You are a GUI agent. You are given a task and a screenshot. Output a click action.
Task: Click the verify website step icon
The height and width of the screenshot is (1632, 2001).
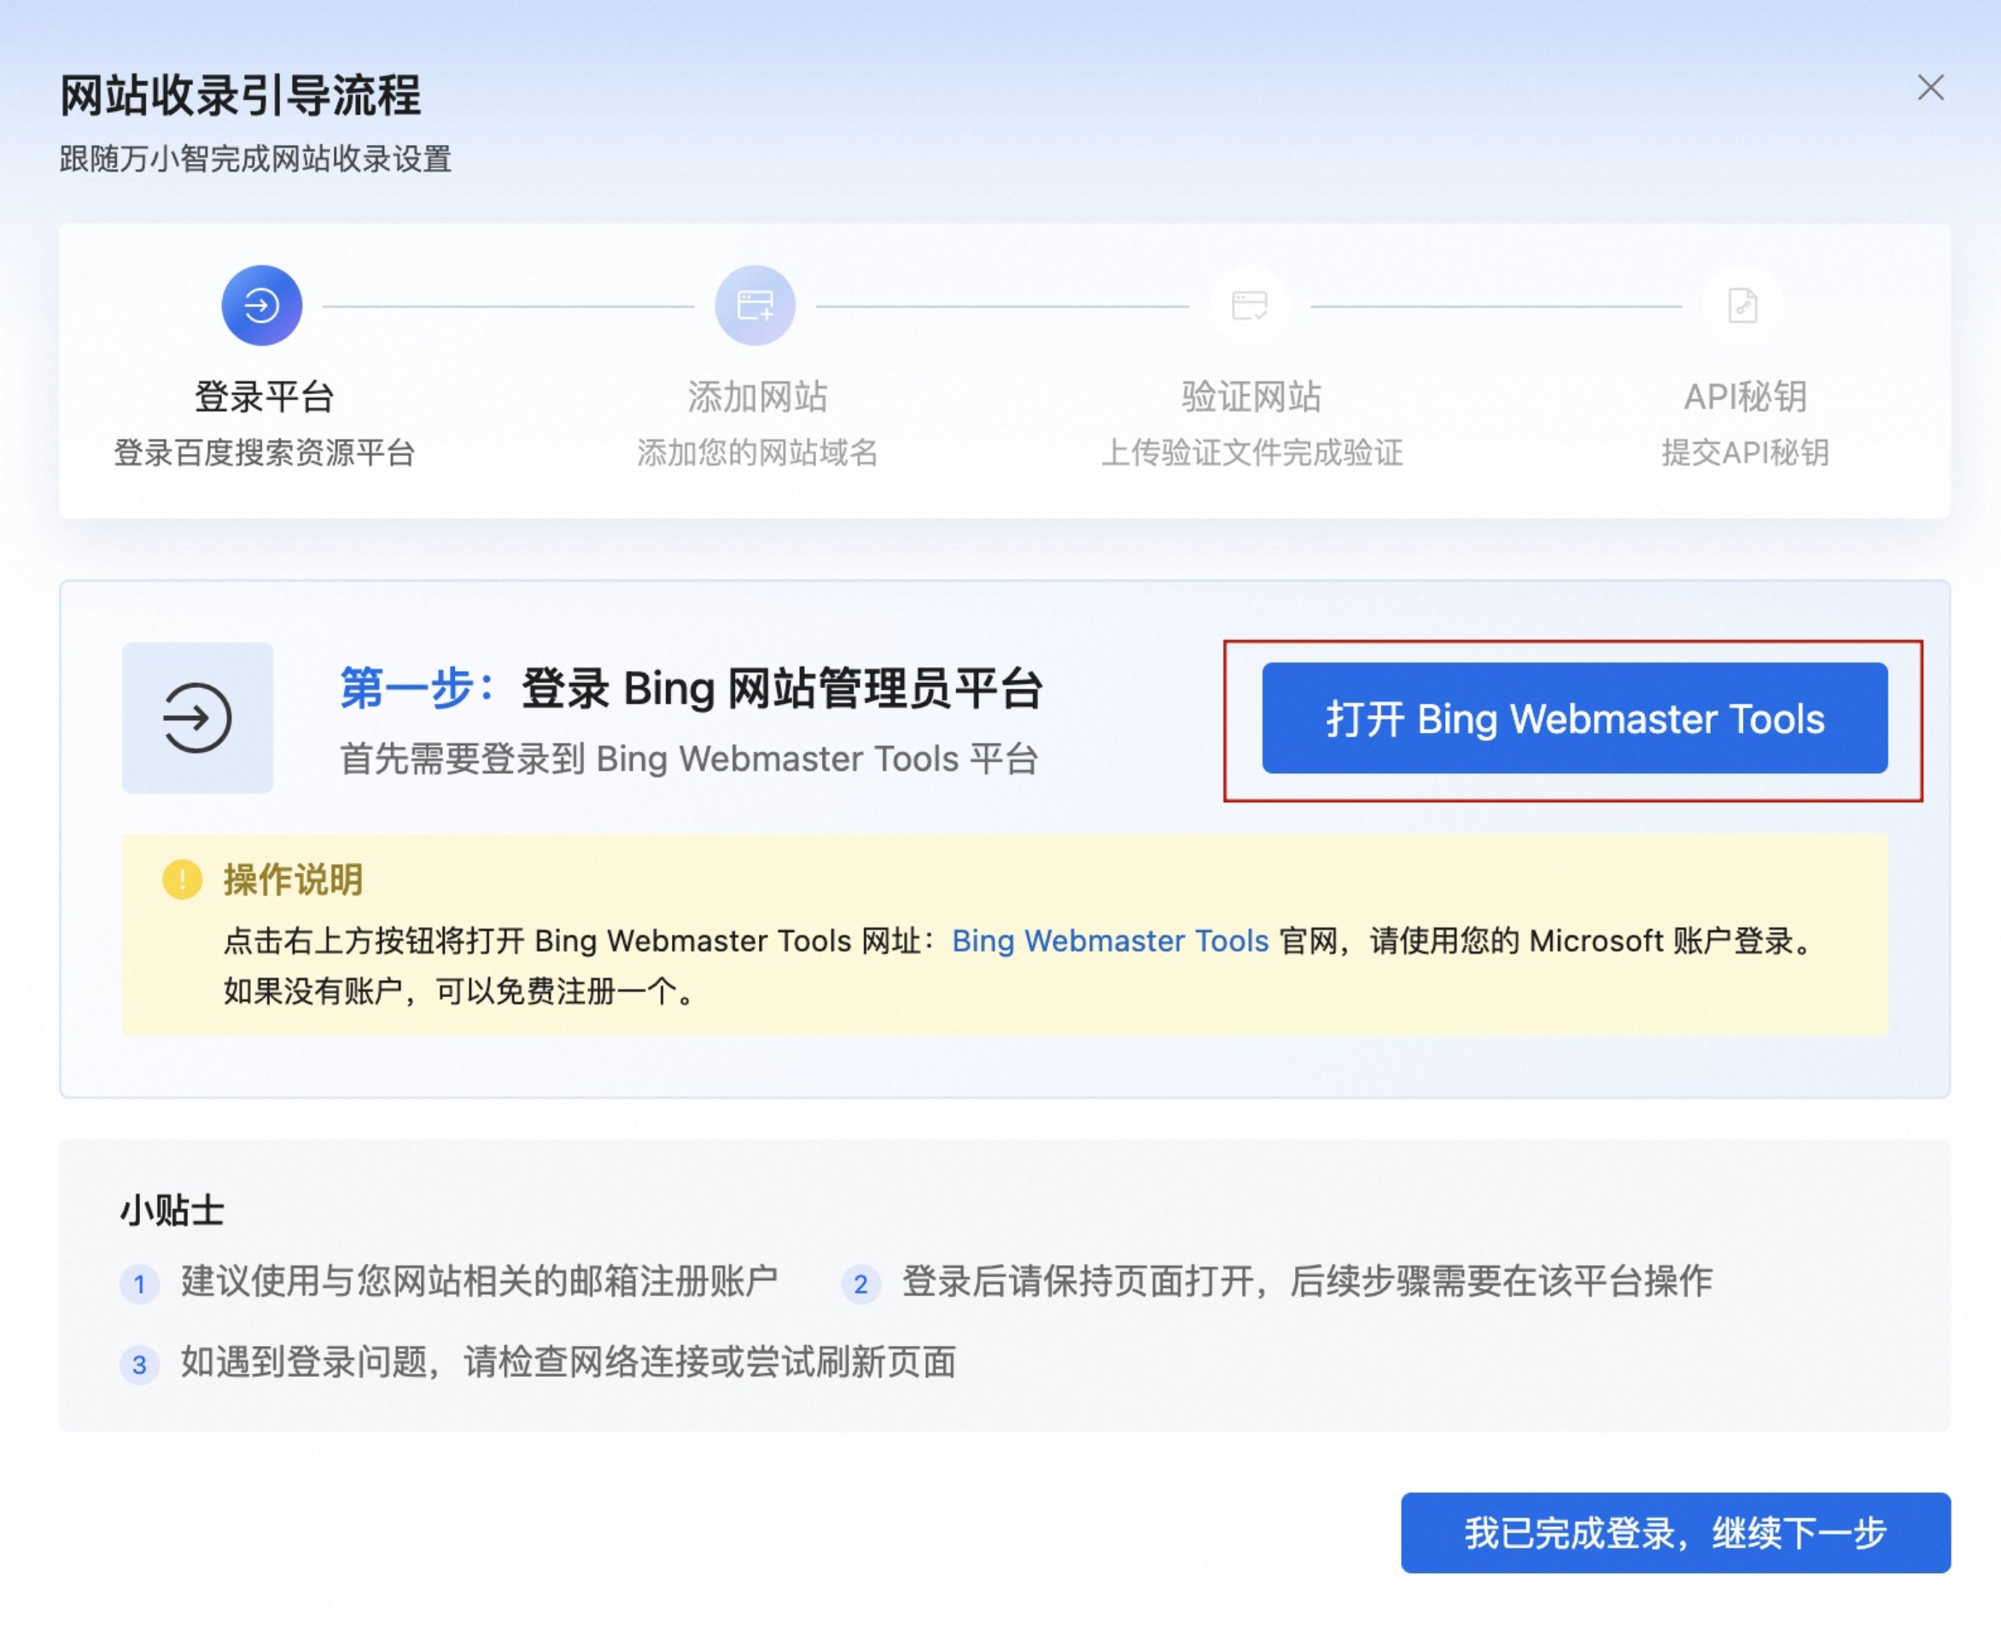[1250, 306]
